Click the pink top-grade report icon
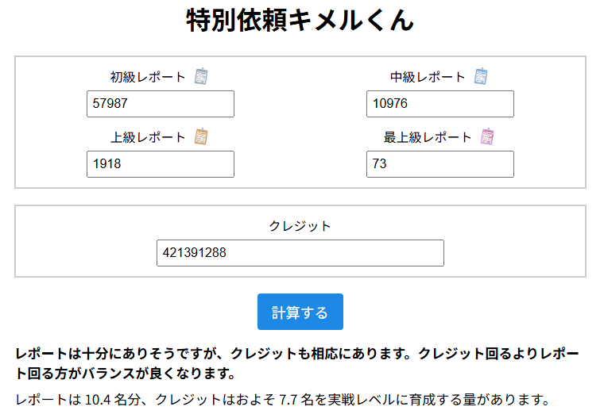Screen dimensions: 604x418 coord(487,137)
